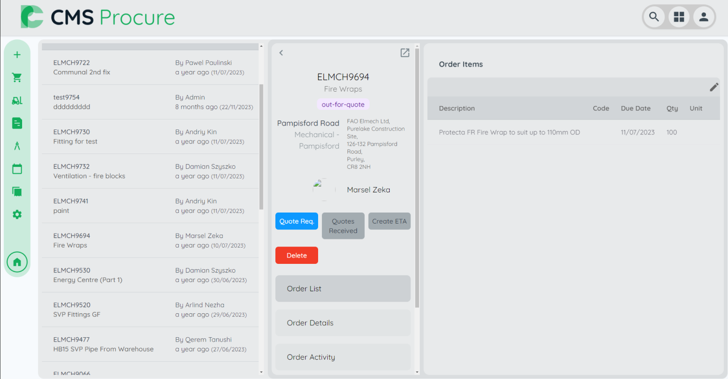Screen dimensions: 728x379
Task: Click the plus icon to create new order
Action: pos(17,54)
